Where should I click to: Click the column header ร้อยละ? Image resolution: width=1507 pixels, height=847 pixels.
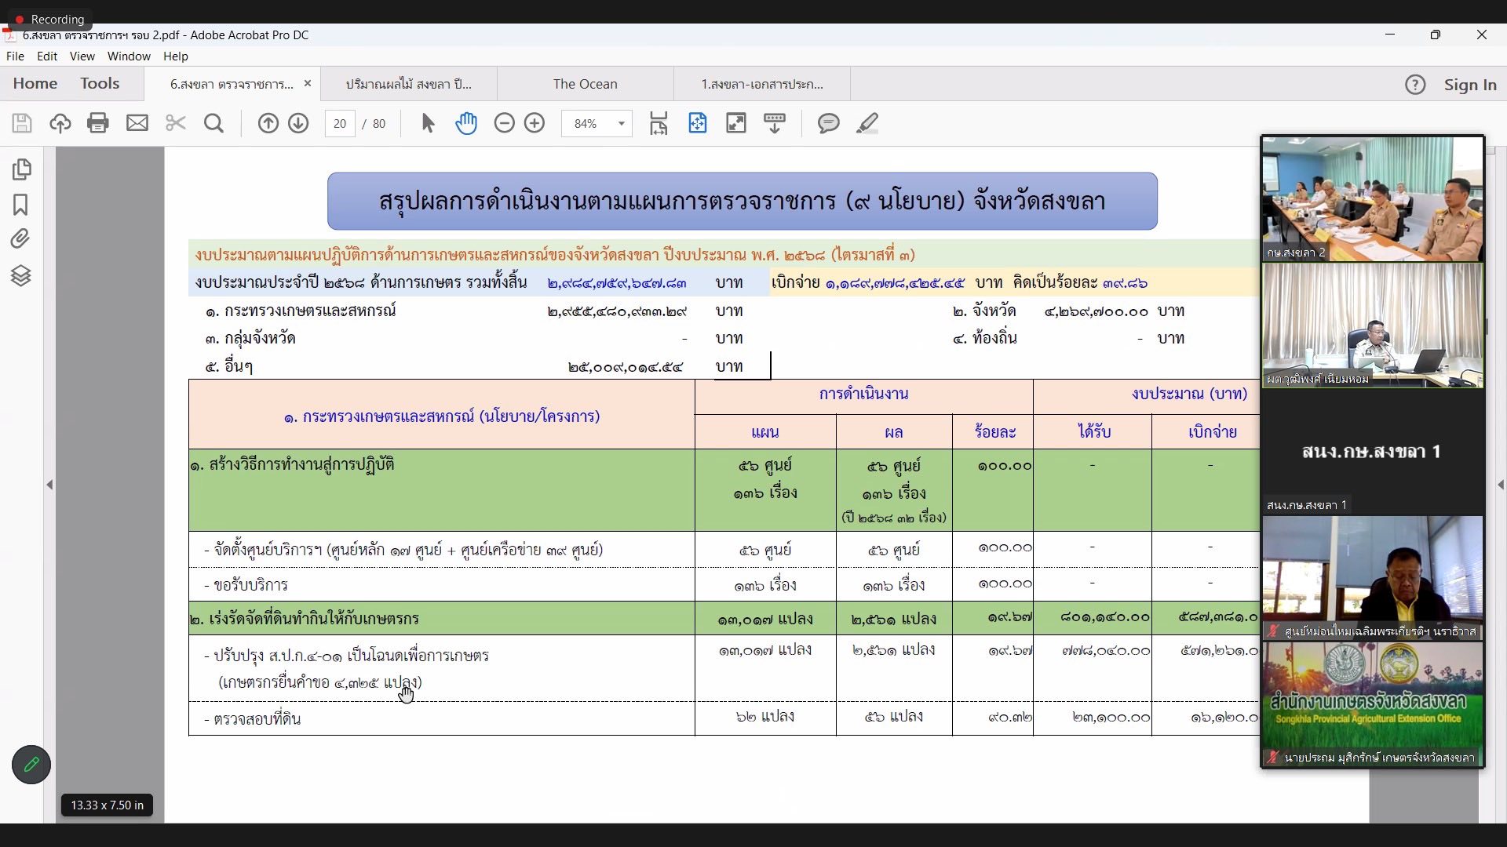994,432
